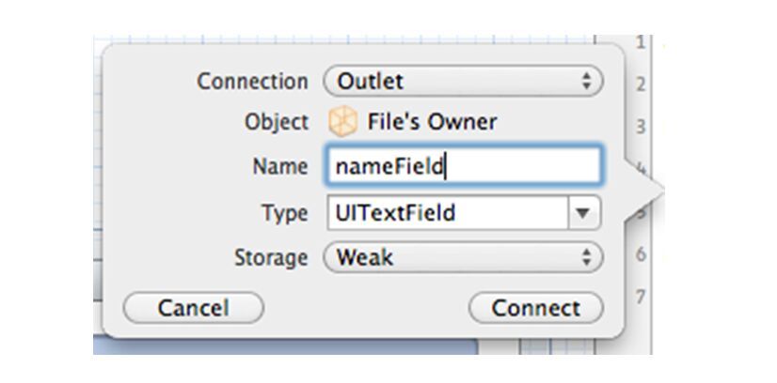
Task: Click the Object field label
Action: [276, 122]
